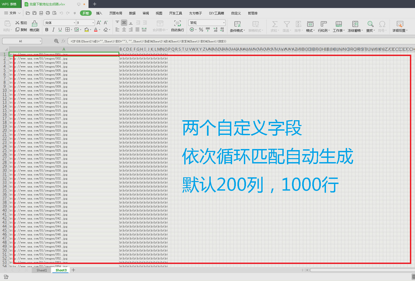The image size is (415, 281).
Task: Click the distributed alignment icon
Action: 144,30
